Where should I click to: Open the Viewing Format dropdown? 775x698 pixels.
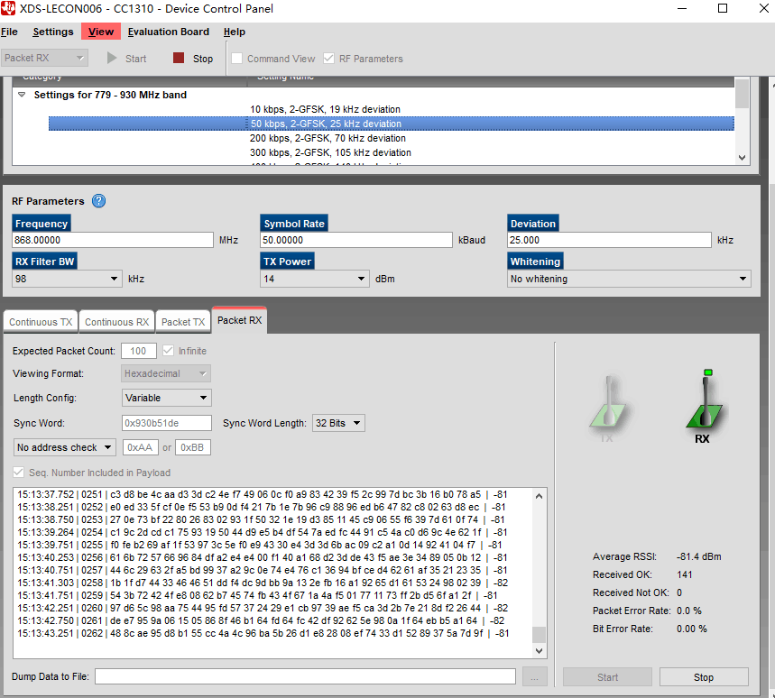(166, 373)
